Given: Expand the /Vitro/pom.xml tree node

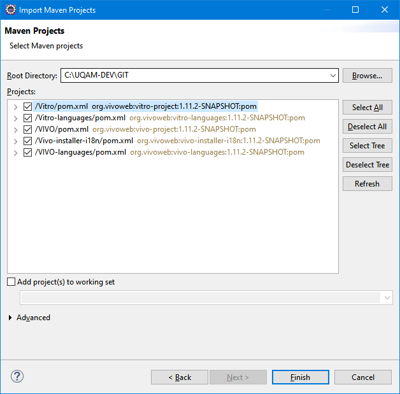Looking at the screenshot, I should pyautogui.click(x=15, y=107).
